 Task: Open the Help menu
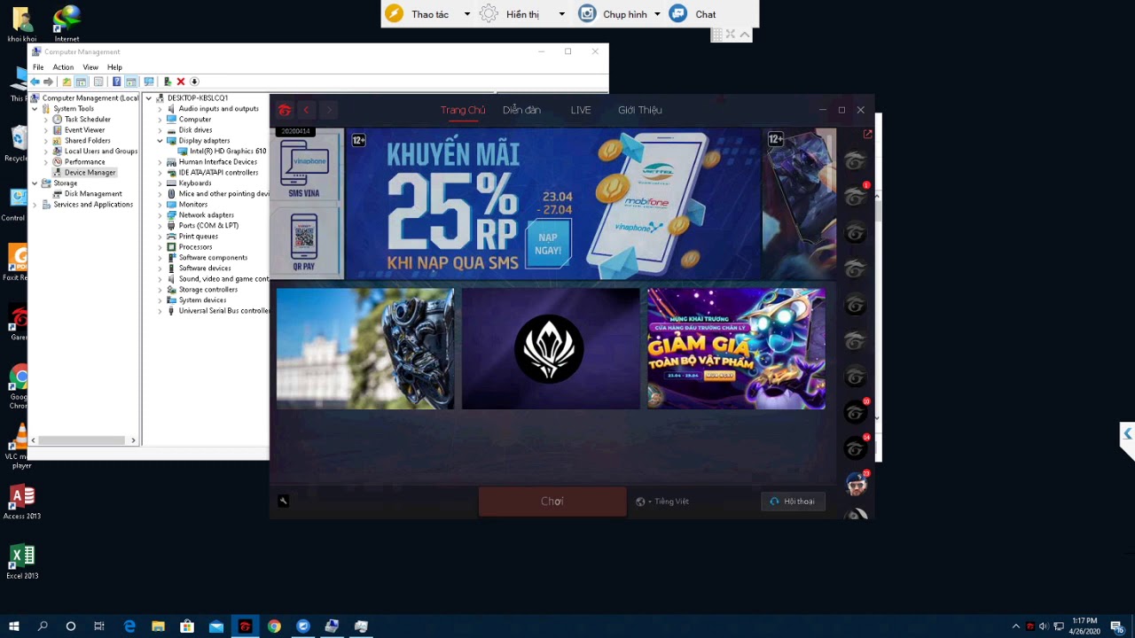(114, 67)
